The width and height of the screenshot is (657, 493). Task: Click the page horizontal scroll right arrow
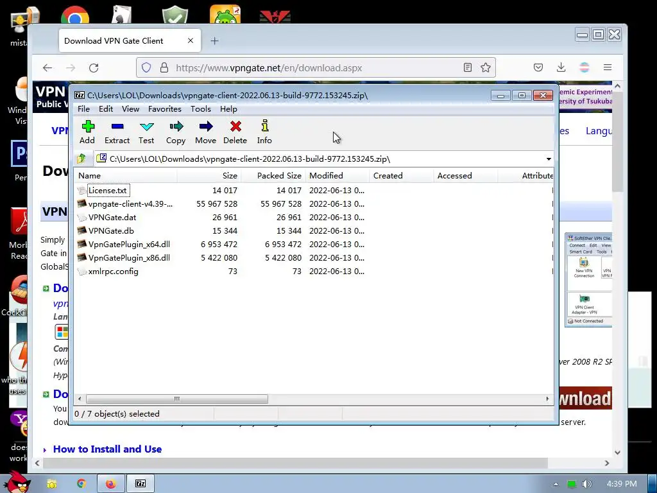pos(607,463)
